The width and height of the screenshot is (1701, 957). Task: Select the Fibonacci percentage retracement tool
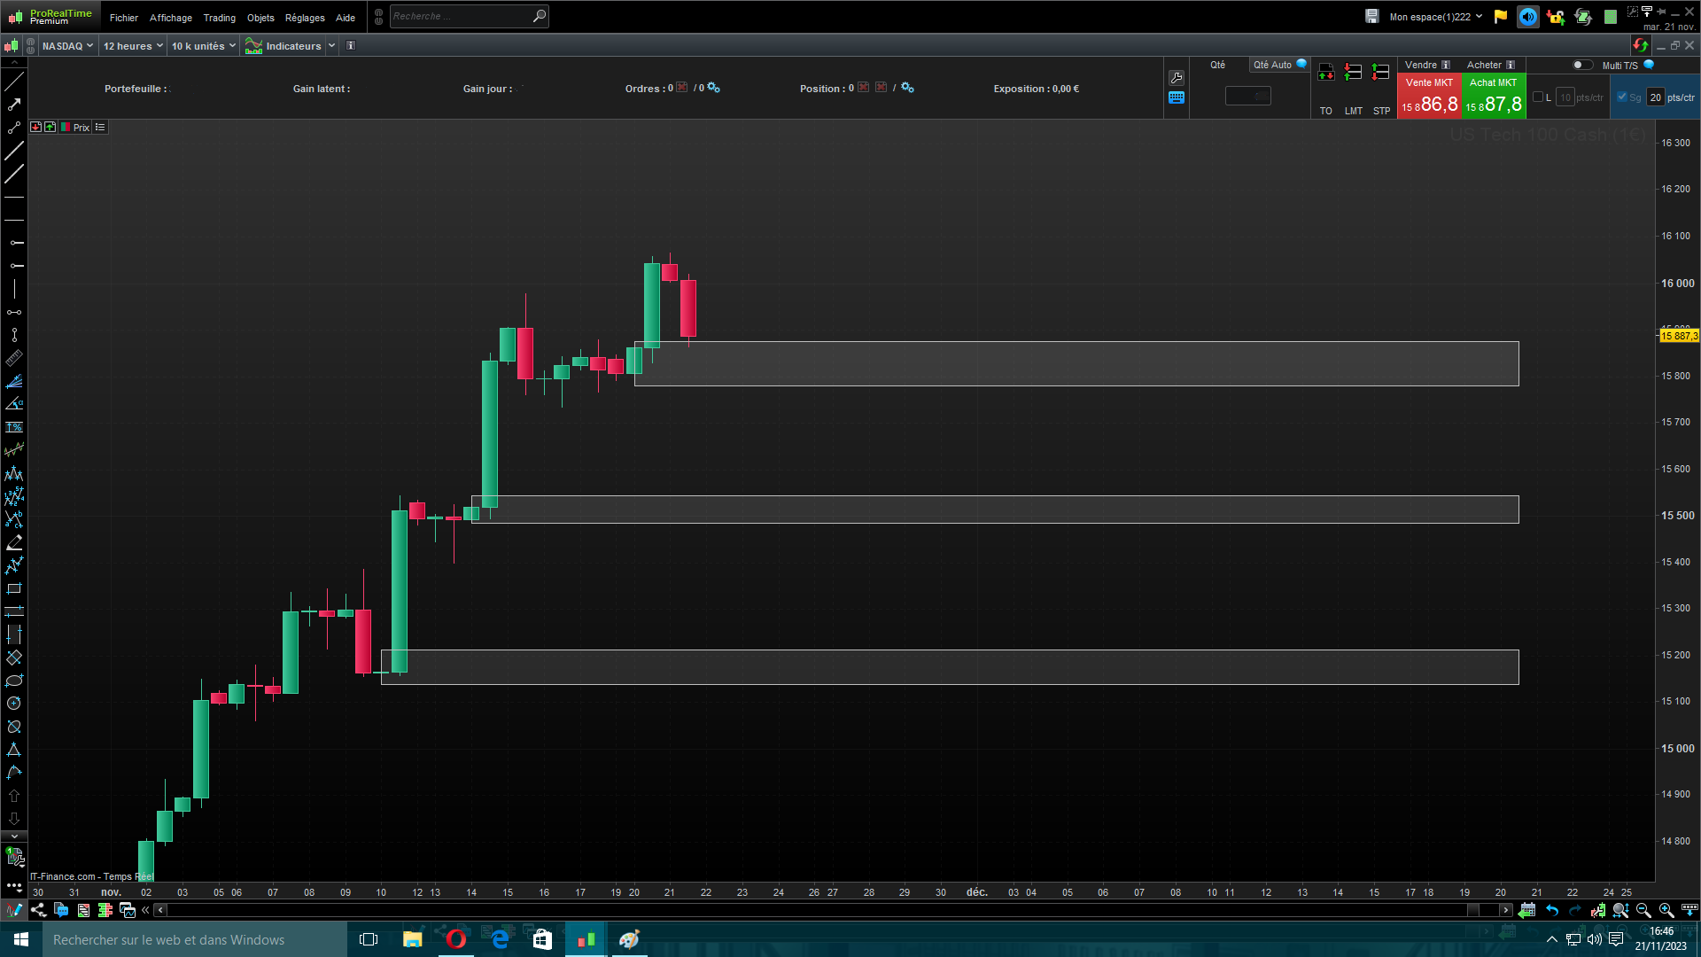click(14, 427)
